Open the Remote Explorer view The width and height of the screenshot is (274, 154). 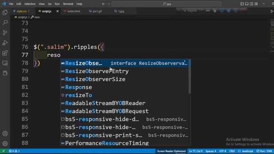(x=5, y=63)
